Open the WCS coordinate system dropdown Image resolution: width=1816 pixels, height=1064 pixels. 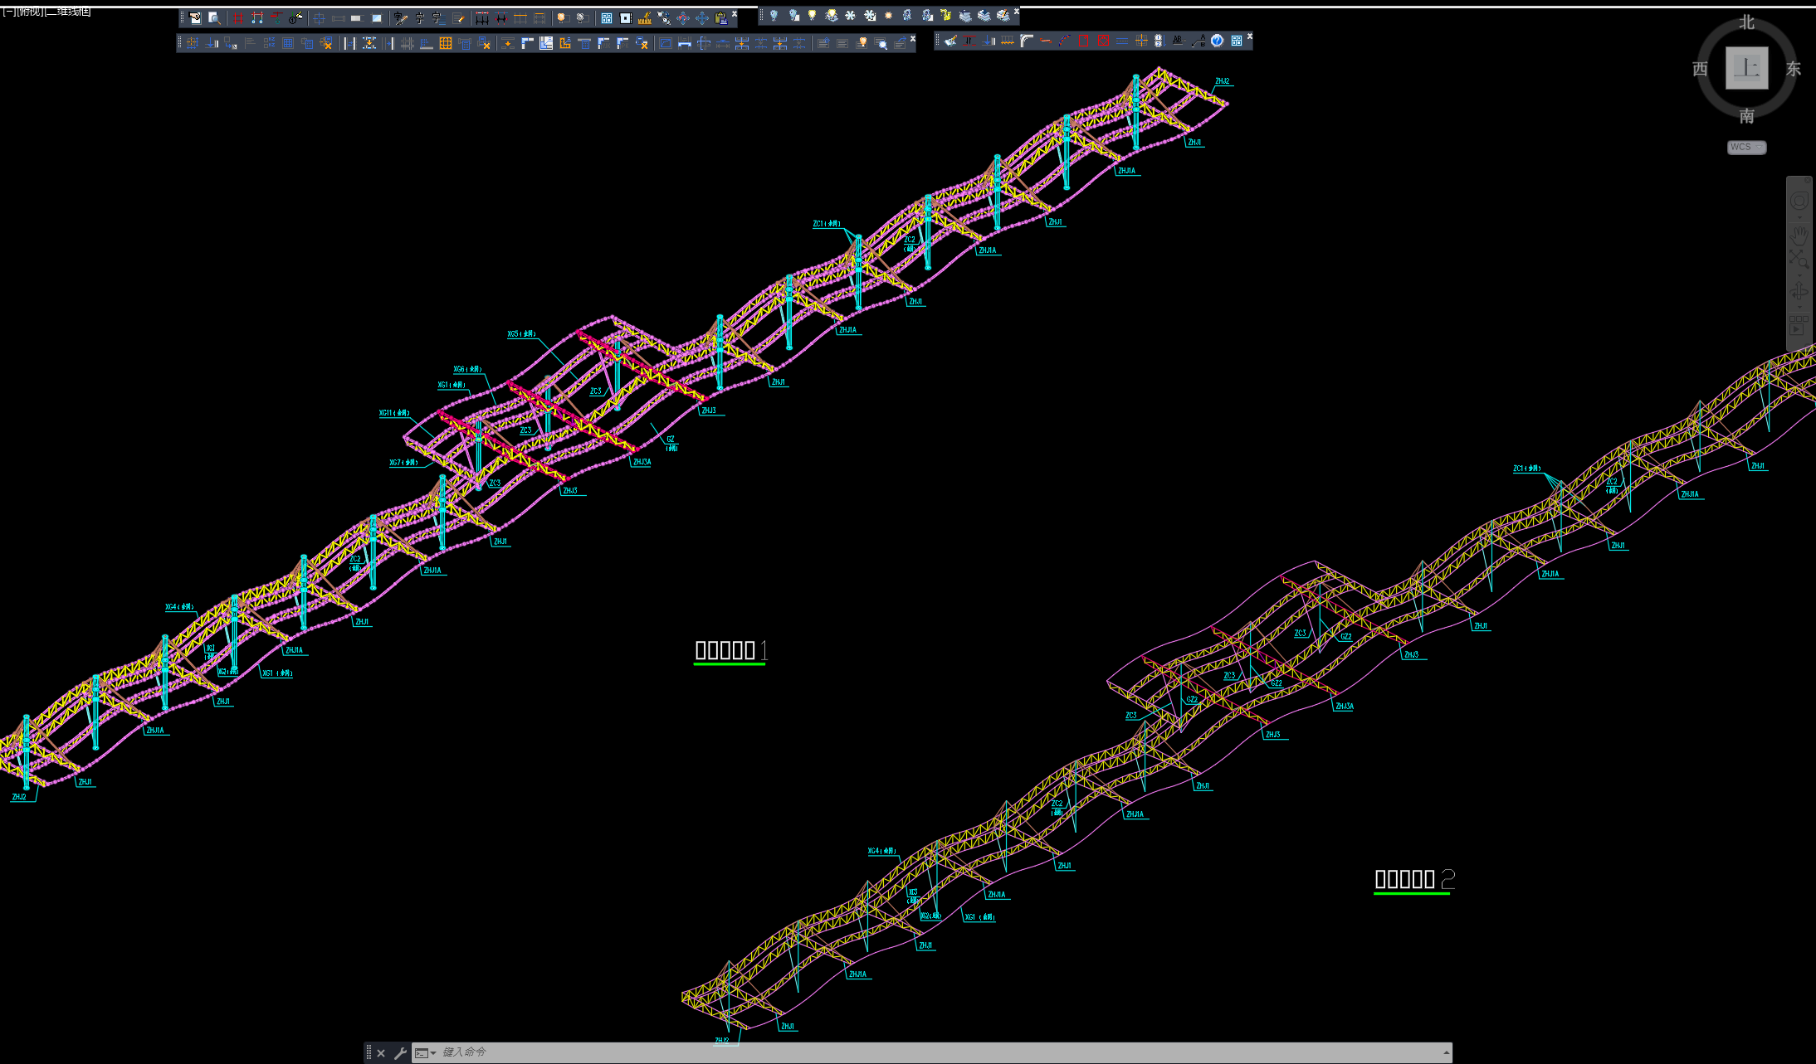point(1746,147)
